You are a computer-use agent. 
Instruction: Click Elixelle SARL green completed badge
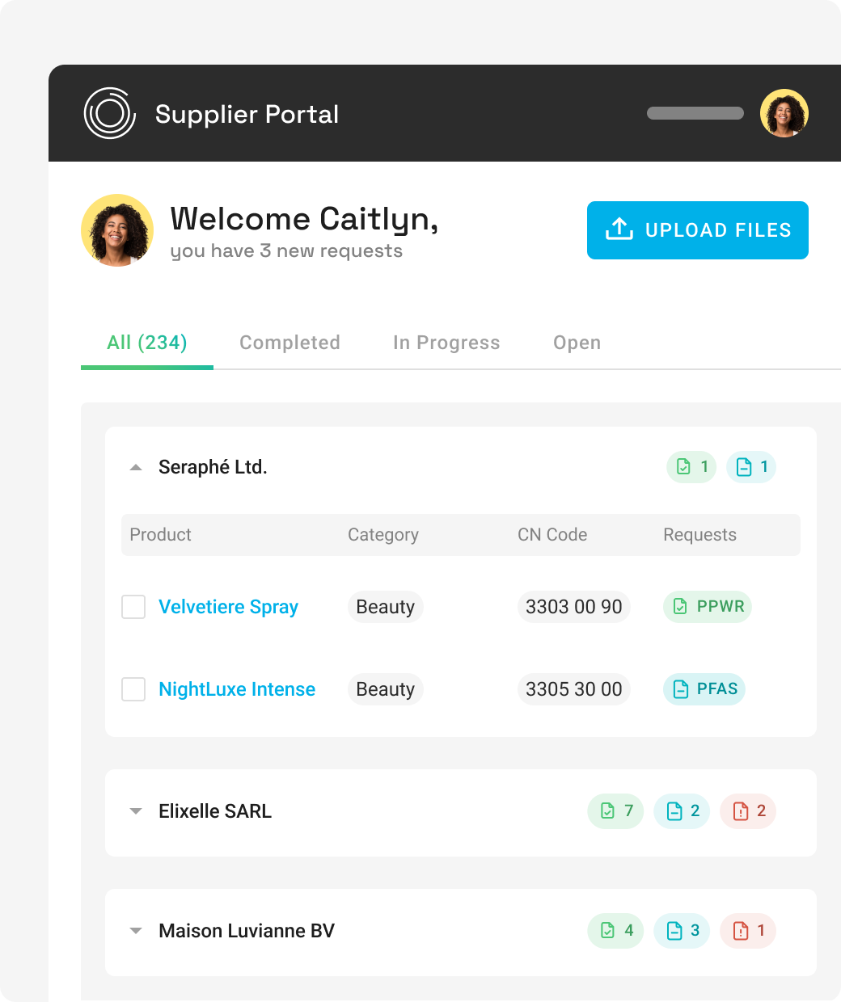point(615,811)
